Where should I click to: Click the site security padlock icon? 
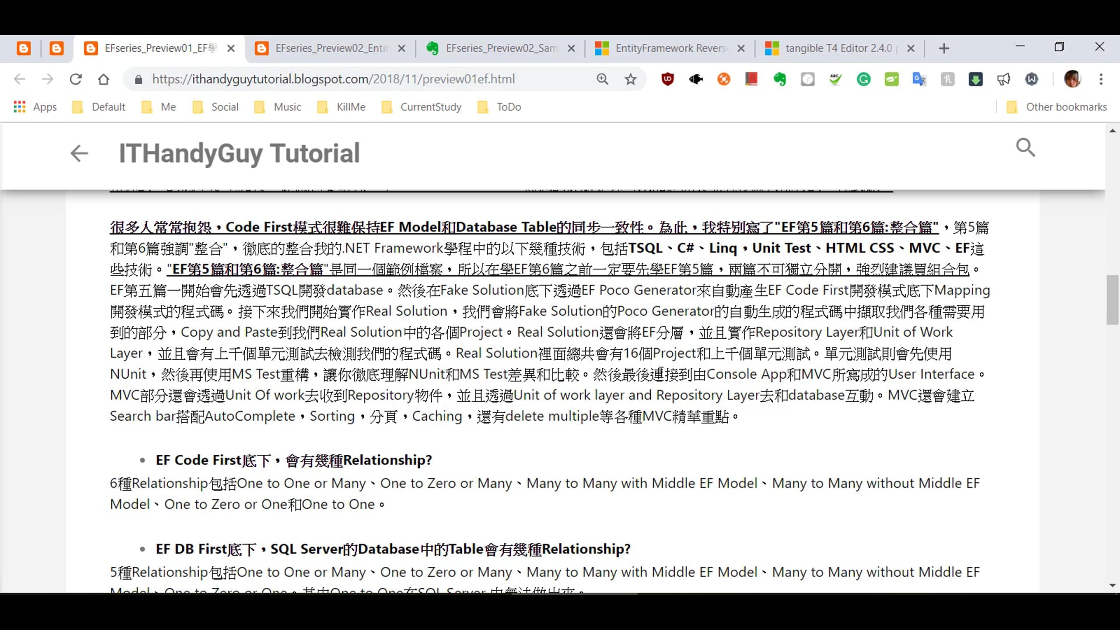tap(138, 79)
